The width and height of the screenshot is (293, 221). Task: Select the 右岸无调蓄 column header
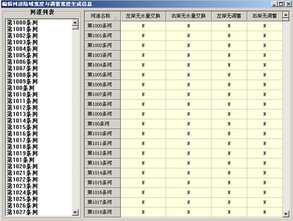point(264,16)
